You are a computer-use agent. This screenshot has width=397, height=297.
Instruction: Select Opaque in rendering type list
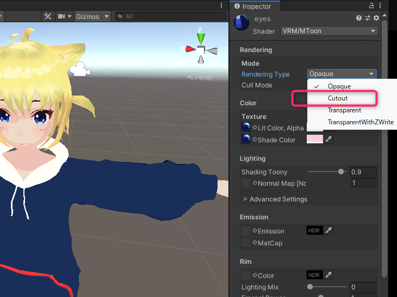point(352,86)
